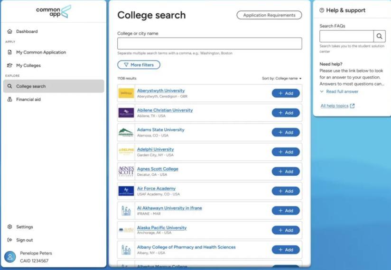Open Settings from the sidebar
Screen dimensions: 391x270
click(25, 227)
